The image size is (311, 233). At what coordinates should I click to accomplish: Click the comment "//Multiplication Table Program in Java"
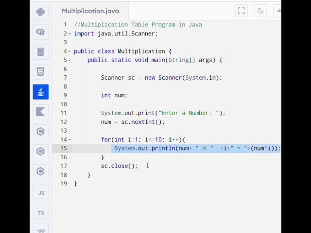tap(138, 25)
